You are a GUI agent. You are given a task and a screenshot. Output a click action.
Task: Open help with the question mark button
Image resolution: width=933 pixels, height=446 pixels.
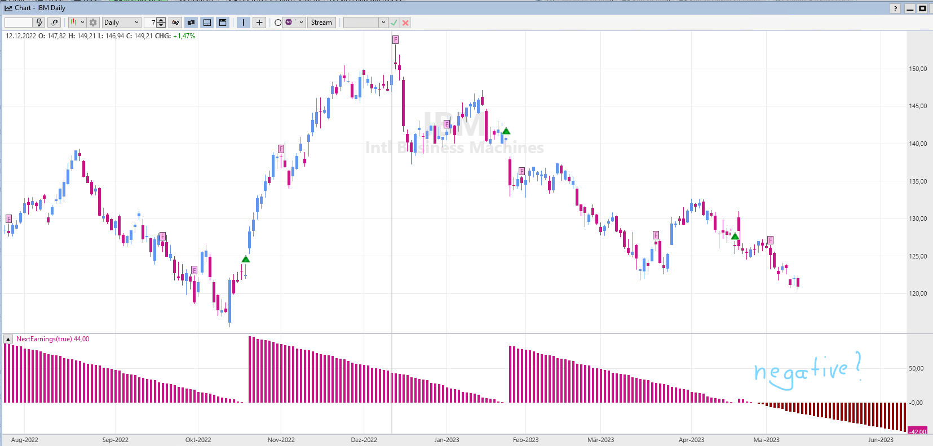pyautogui.click(x=895, y=8)
